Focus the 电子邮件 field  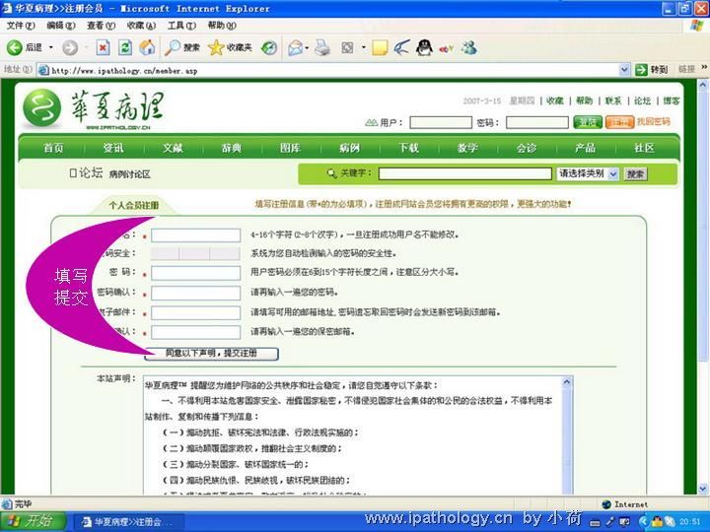[x=195, y=312]
